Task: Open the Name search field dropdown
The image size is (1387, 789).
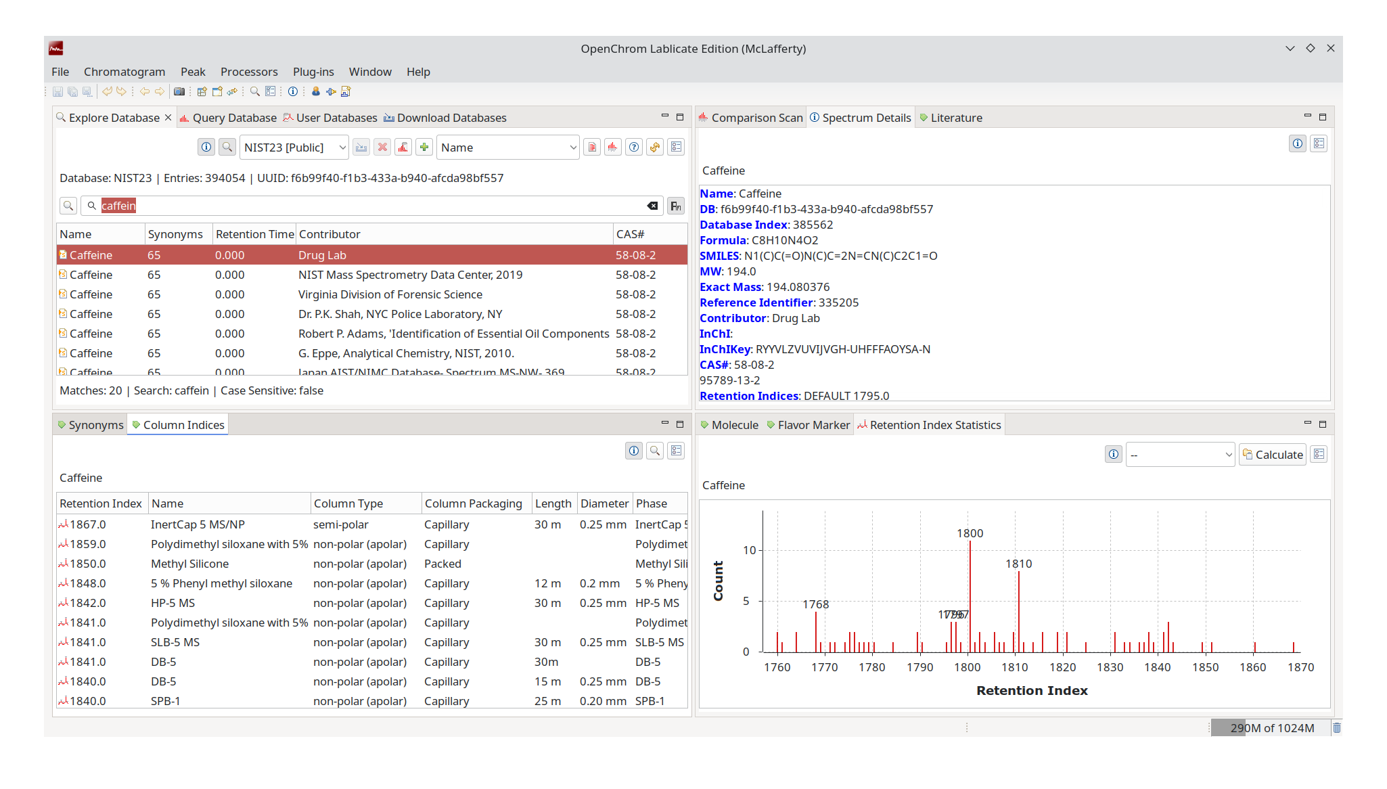Action: (507, 147)
